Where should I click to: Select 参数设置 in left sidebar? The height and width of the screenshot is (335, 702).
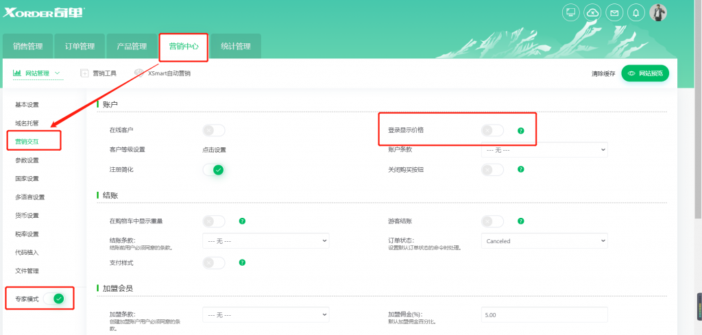click(x=27, y=160)
